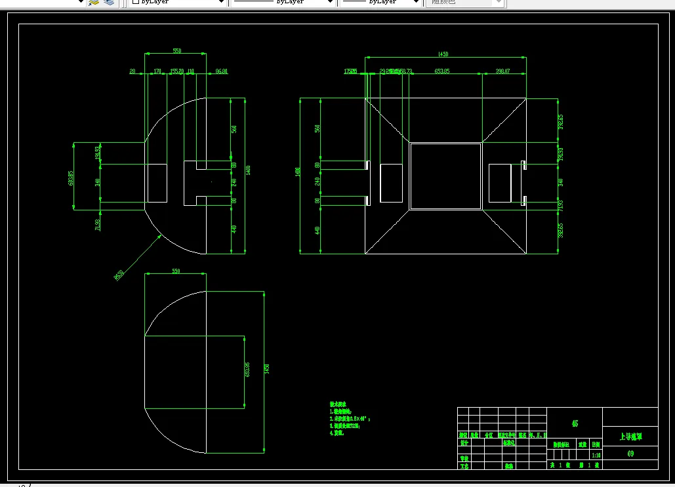Image resolution: width=675 pixels, height=487 pixels.
Task: Select the R650 radius dimension label
Action: coord(119,275)
